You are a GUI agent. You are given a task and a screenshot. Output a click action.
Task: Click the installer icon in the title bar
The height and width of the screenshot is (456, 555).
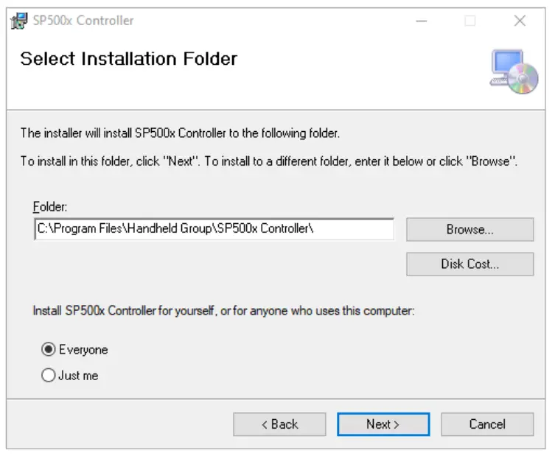click(19, 21)
